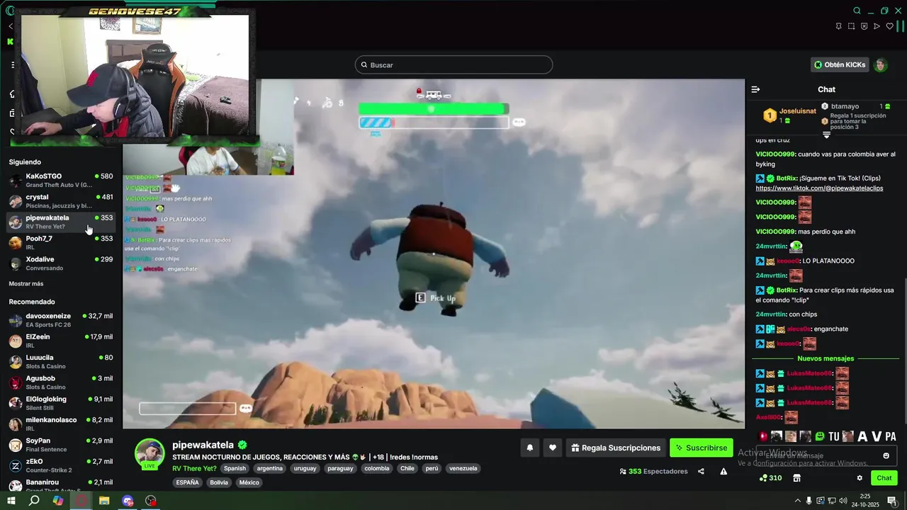
Task: Open Windows search on the taskbar
Action: (34, 501)
